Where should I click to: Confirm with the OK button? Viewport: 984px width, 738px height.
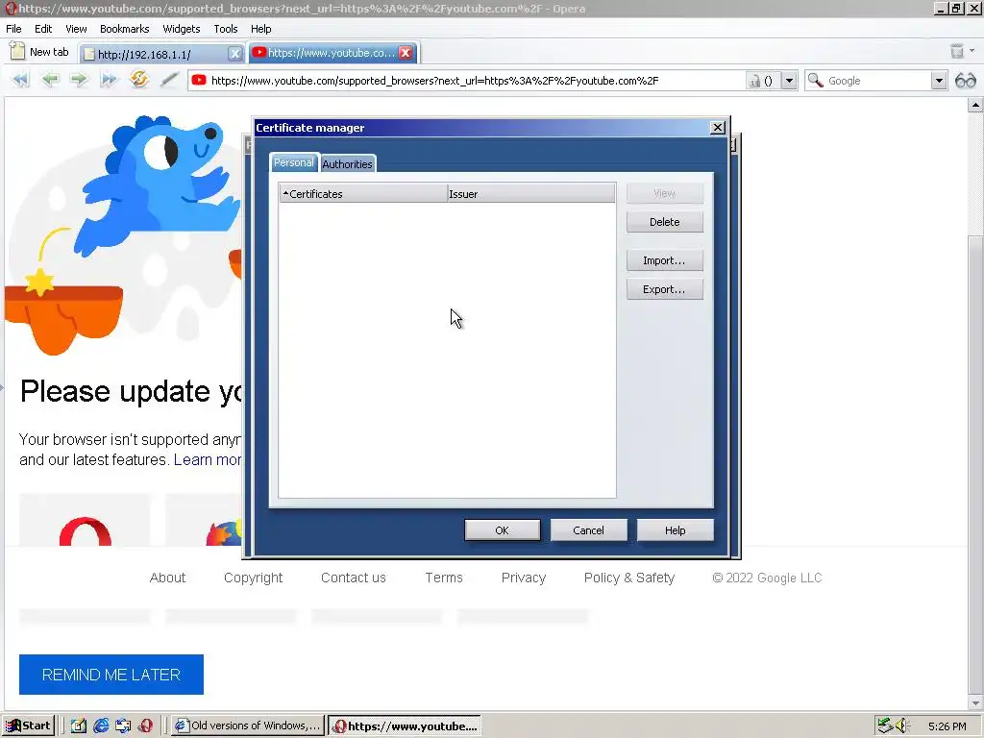pyautogui.click(x=502, y=530)
